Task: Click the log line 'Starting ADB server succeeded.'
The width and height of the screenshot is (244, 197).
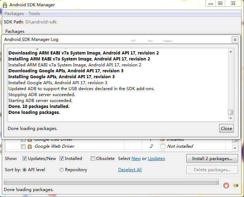Action: pyautogui.click(x=40, y=101)
